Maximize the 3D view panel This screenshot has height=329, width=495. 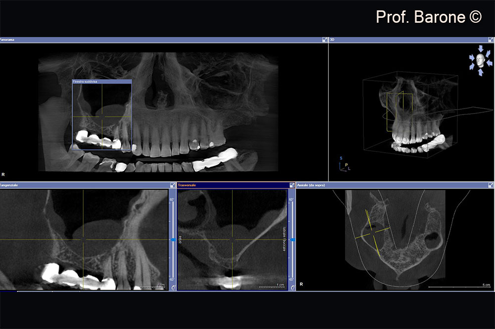point(490,40)
